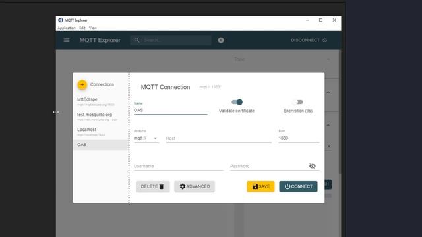Enable the Encryption (tls) switch
This screenshot has width=422, height=237.
tap(298, 102)
